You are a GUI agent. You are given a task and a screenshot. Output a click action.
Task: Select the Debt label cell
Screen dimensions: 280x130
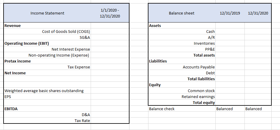click(182, 73)
